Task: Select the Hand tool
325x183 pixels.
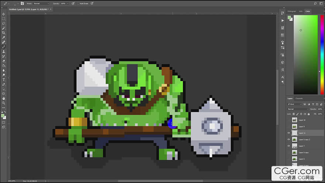Action: pos(4,98)
